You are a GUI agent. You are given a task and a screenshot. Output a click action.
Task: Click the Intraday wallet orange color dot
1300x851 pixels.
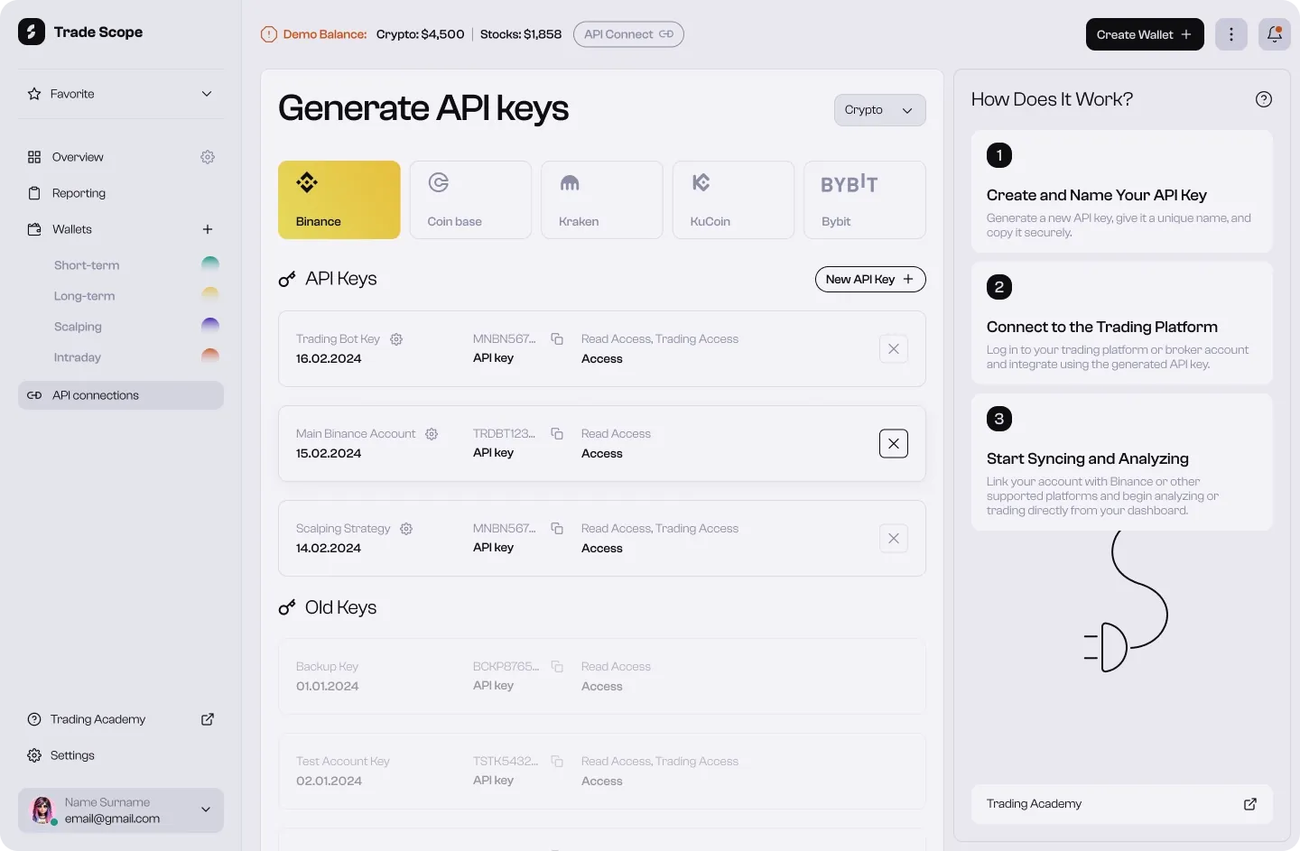(210, 355)
